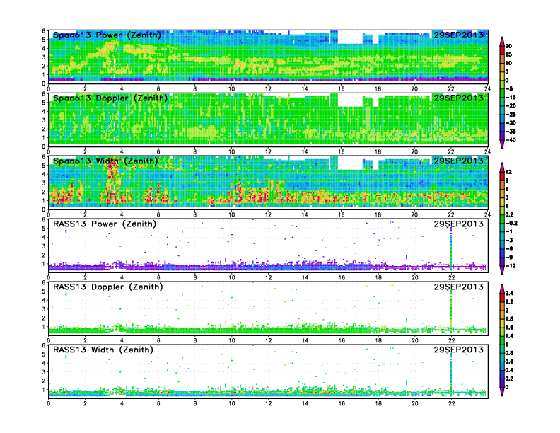The width and height of the screenshot is (560, 433).
Task: Click the "2.4" label on the bottom colorbar
Action: pyautogui.click(x=509, y=294)
